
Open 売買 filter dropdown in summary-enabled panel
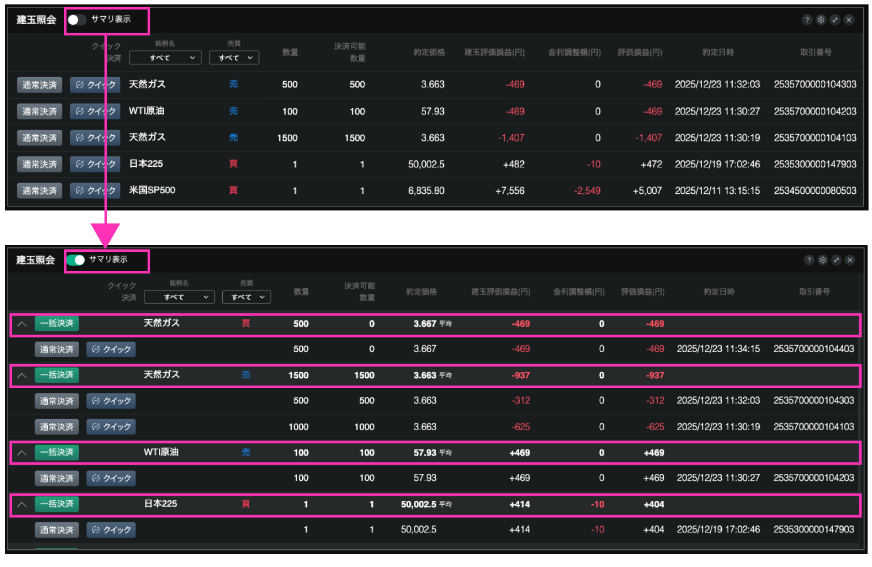(246, 297)
